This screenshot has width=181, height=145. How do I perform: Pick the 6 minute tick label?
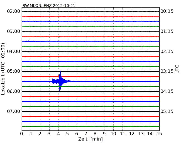tap(77, 134)
